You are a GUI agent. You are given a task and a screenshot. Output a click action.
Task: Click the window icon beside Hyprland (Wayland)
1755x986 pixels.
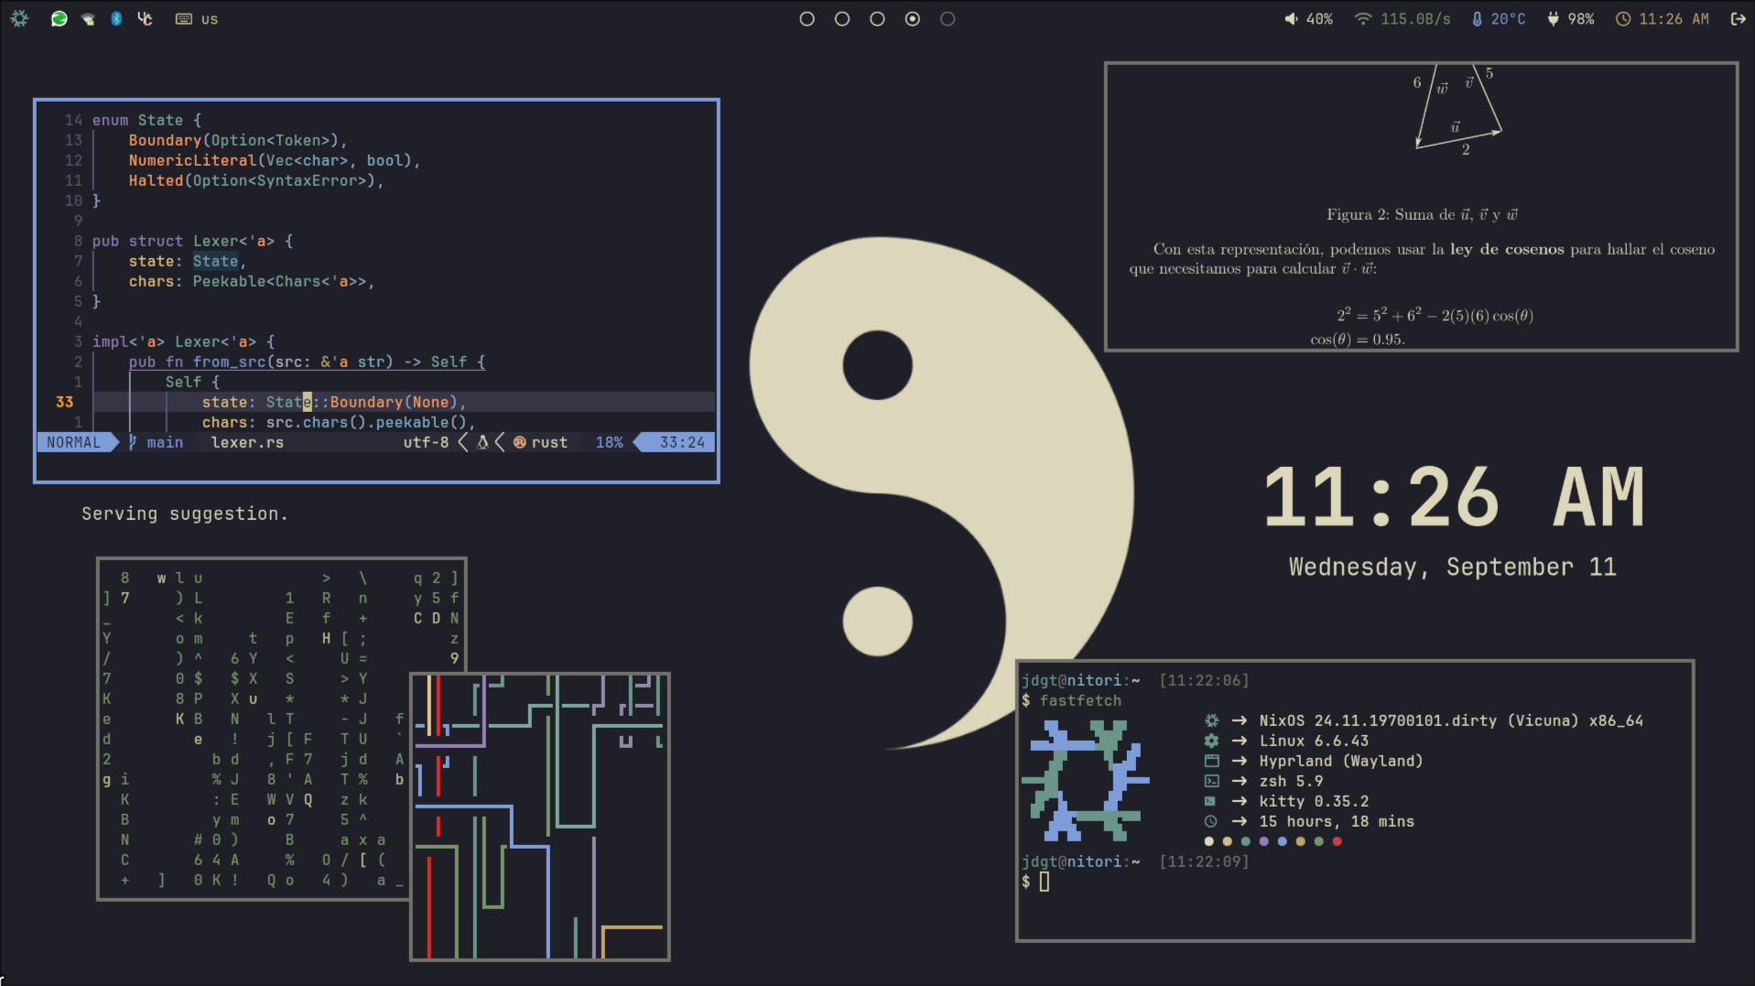point(1211,761)
